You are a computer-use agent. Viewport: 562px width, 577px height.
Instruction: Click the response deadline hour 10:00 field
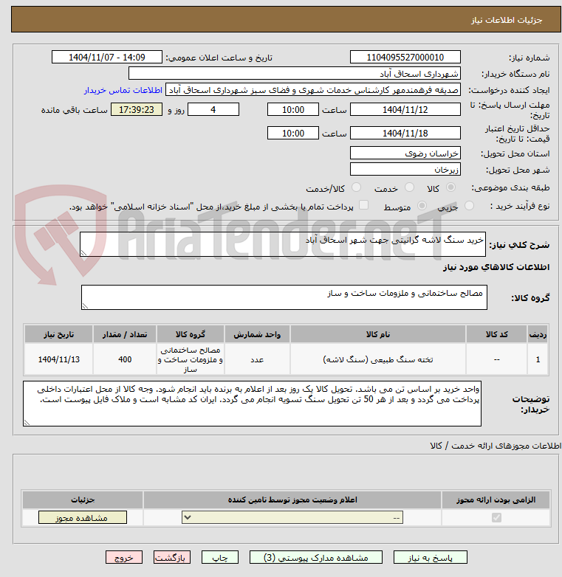[293, 110]
